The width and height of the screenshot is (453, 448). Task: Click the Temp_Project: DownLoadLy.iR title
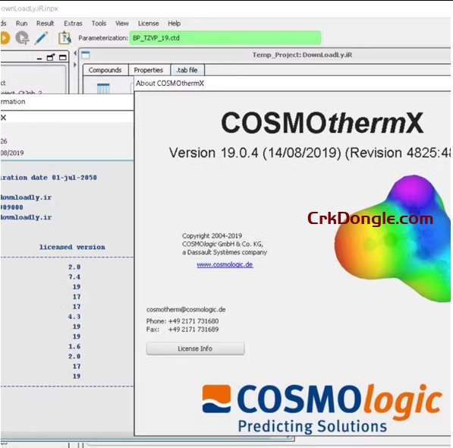(303, 55)
